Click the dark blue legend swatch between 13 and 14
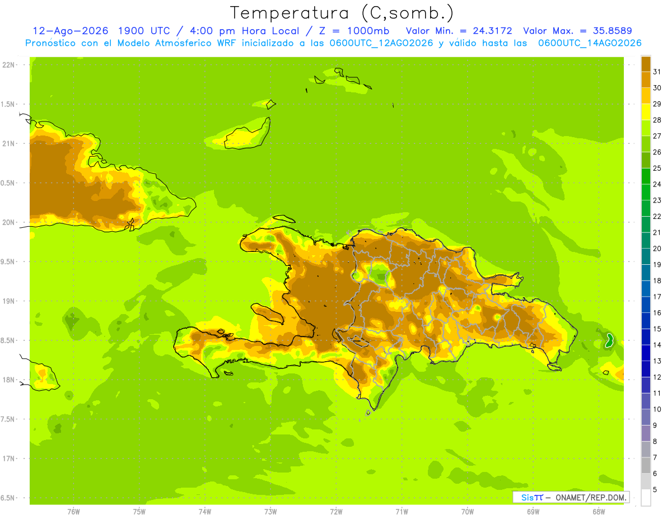 (646, 353)
